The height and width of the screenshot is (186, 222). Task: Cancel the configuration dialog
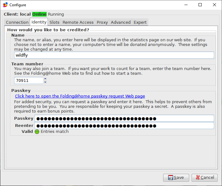(204, 178)
